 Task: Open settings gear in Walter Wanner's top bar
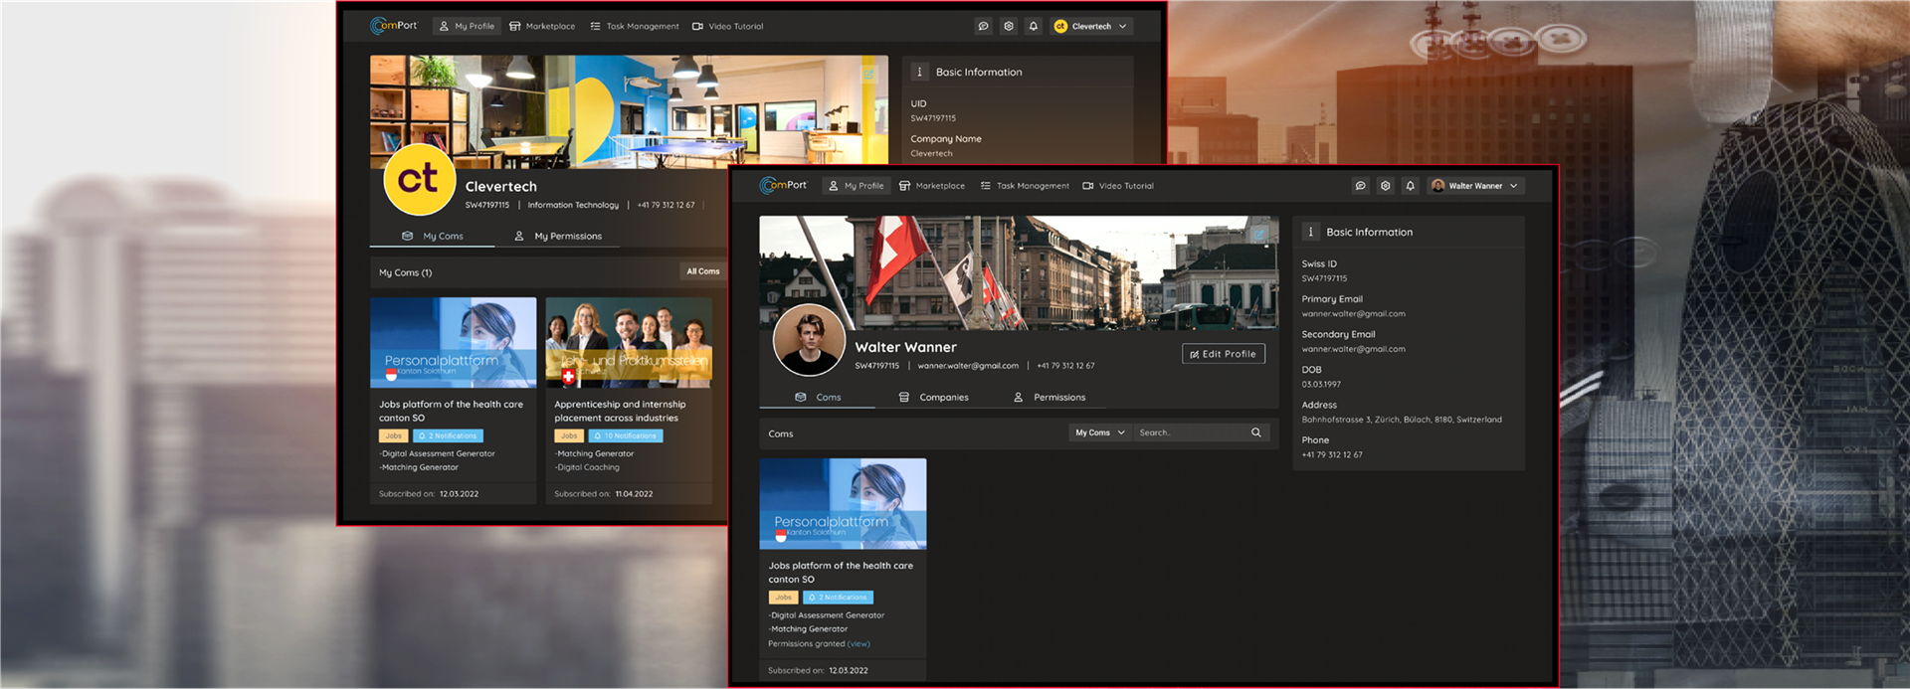(x=1385, y=186)
